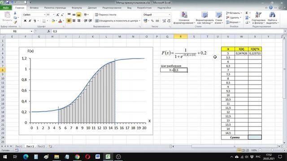Open Excel Help question mark
The height and width of the screenshot is (161, 287).
coord(271,8)
